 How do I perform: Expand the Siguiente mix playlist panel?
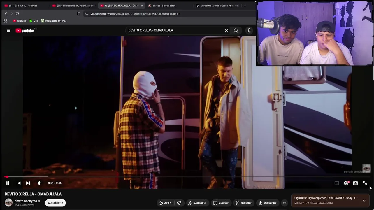pos(364,201)
